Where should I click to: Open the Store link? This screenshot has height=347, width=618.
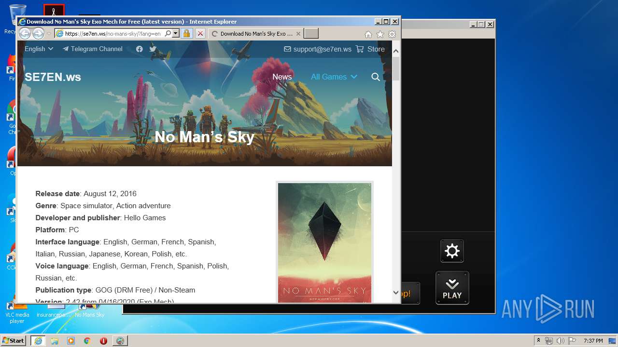click(370, 49)
